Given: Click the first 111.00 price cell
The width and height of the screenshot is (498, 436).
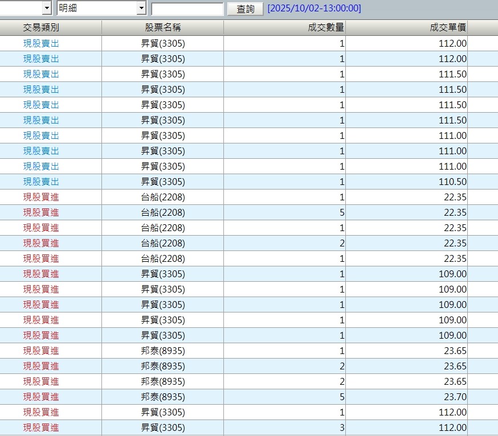Looking at the screenshot, I should pyautogui.click(x=452, y=135).
